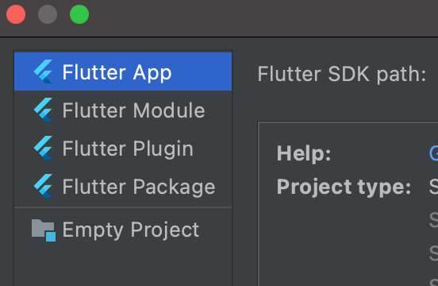This screenshot has height=286, width=438.
Task: Click the Flutter SDK path label
Action: click(x=342, y=75)
